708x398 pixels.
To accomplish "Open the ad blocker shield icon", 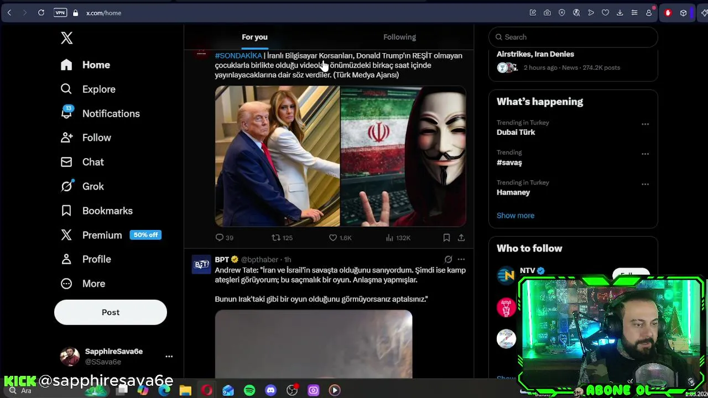I will tap(562, 13).
